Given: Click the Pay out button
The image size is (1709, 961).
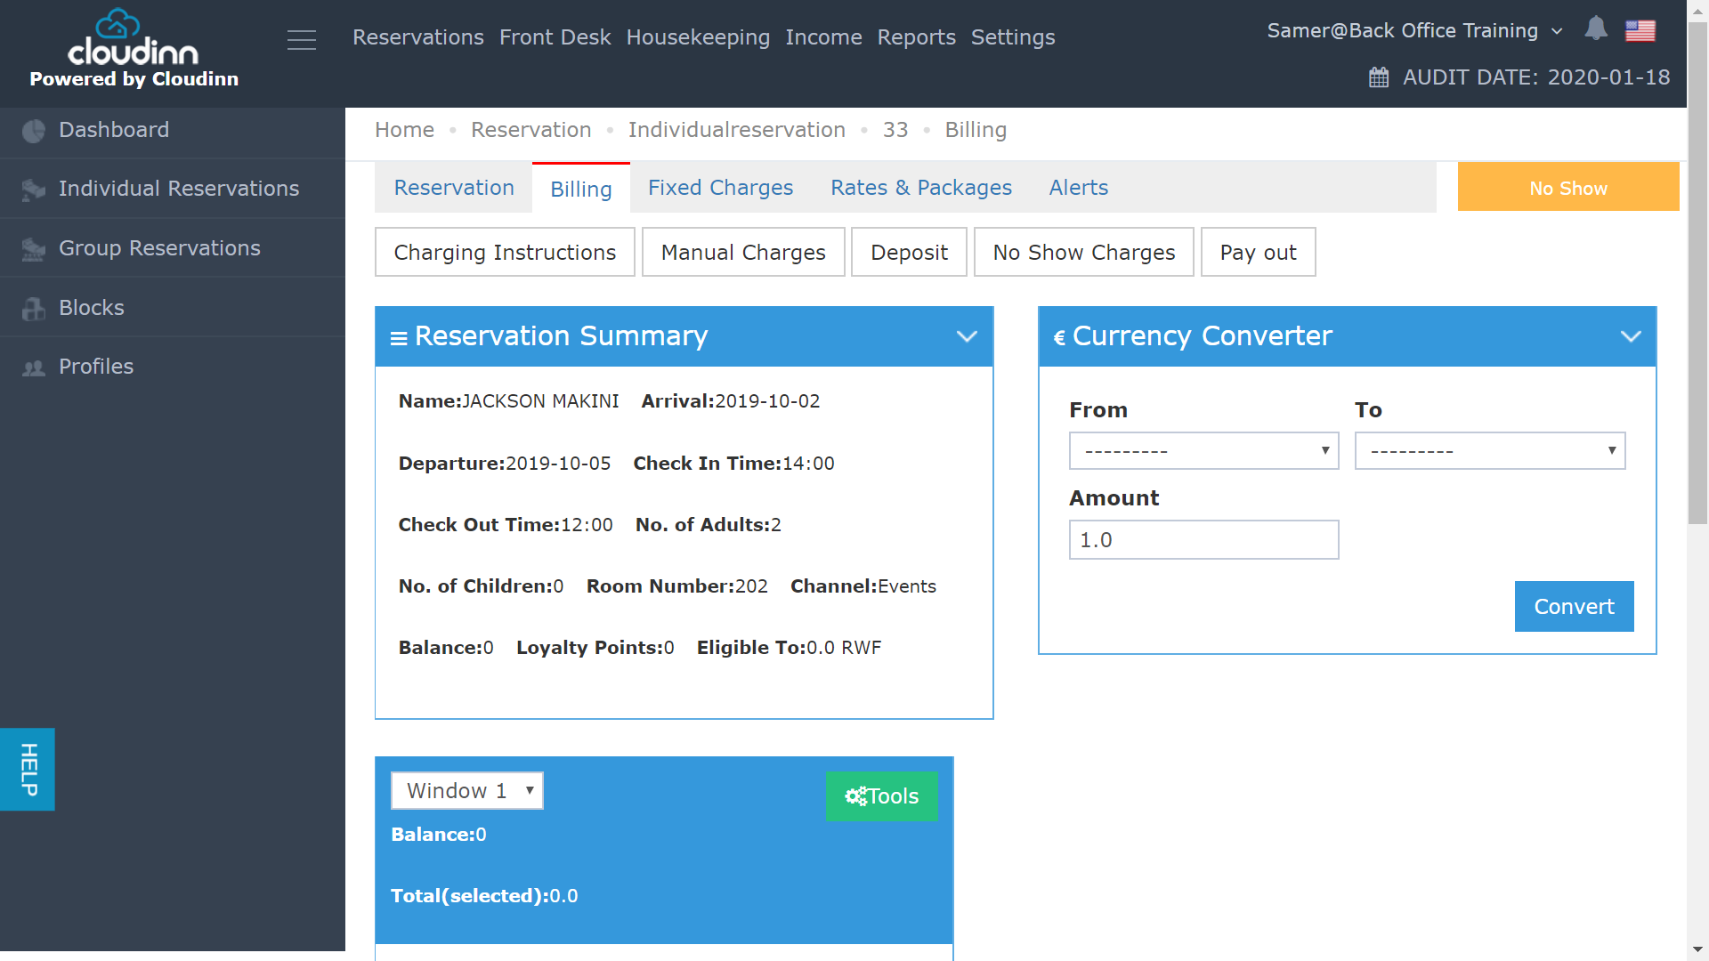Looking at the screenshot, I should pos(1259,253).
